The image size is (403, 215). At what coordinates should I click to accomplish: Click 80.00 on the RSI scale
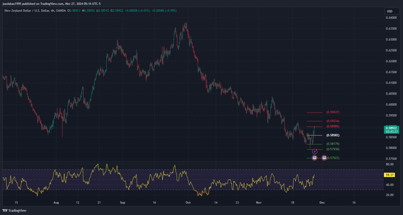390,164
